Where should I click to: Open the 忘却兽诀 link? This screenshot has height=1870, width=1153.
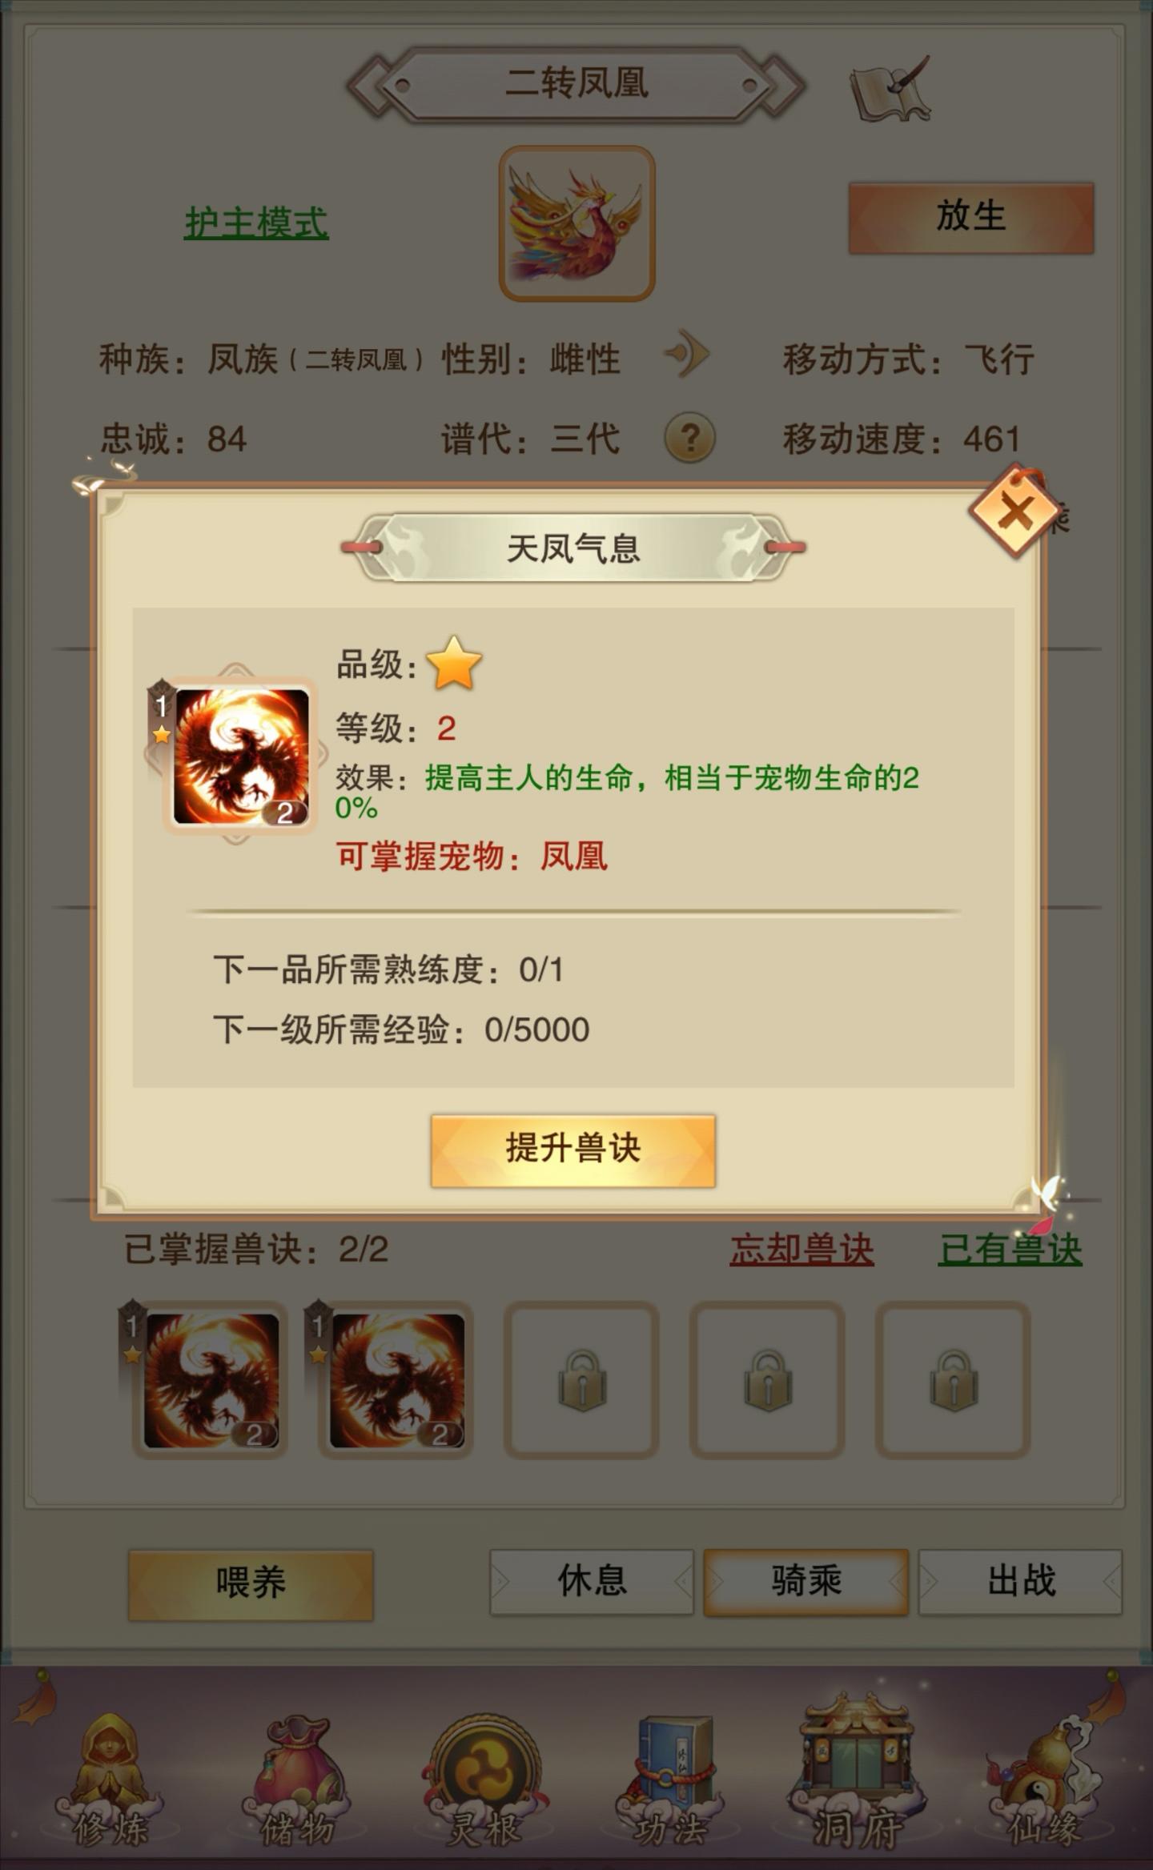(801, 1250)
